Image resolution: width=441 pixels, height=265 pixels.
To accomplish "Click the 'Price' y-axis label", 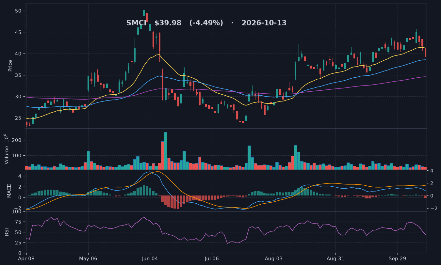I will 10,66.
